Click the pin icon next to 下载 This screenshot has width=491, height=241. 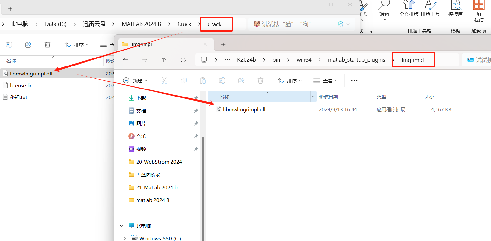(196, 98)
